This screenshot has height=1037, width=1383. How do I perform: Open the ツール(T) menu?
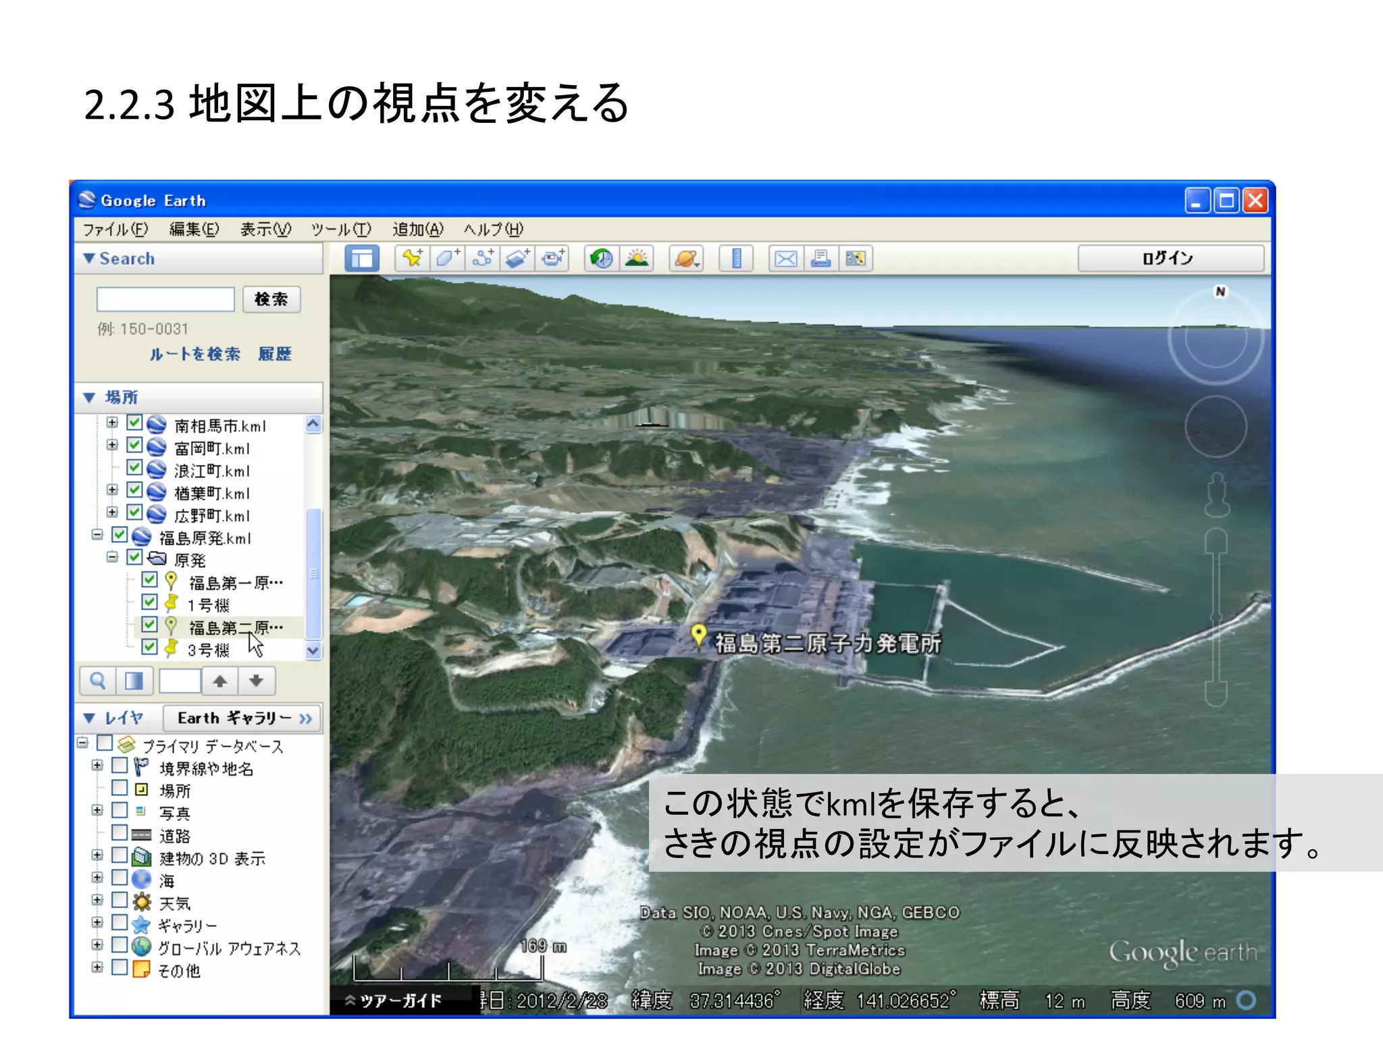[x=341, y=230]
